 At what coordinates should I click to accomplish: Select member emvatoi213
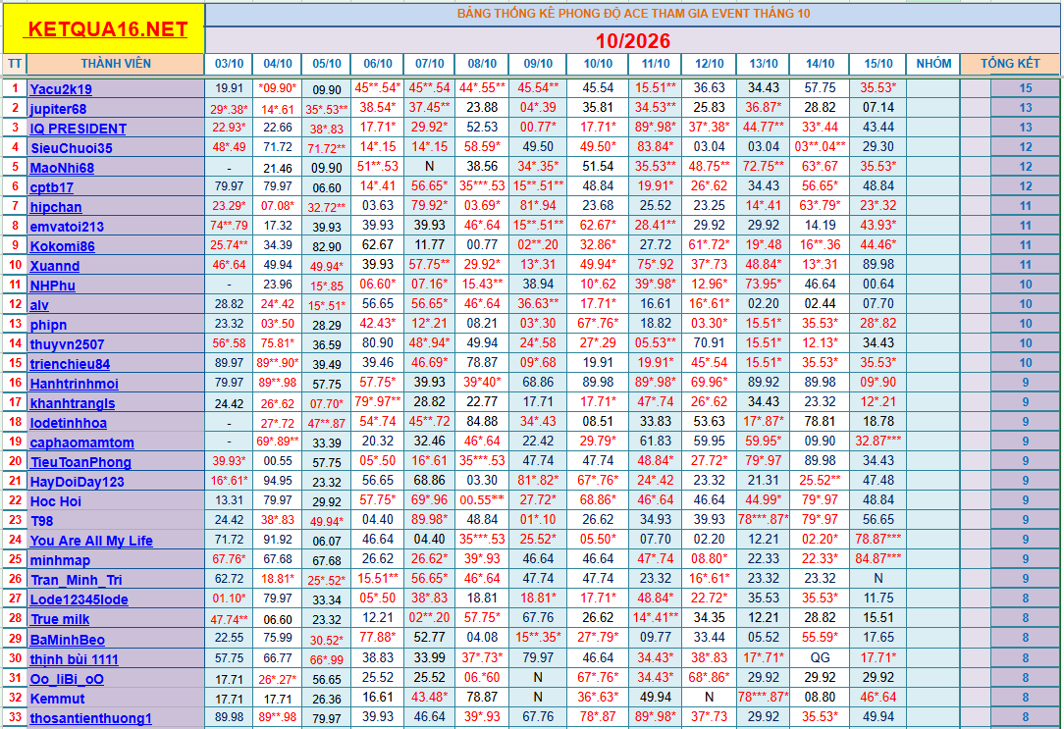click(67, 228)
